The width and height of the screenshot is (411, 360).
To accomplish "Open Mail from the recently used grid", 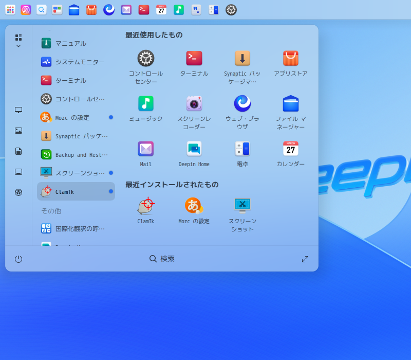I will pos(146,154).
